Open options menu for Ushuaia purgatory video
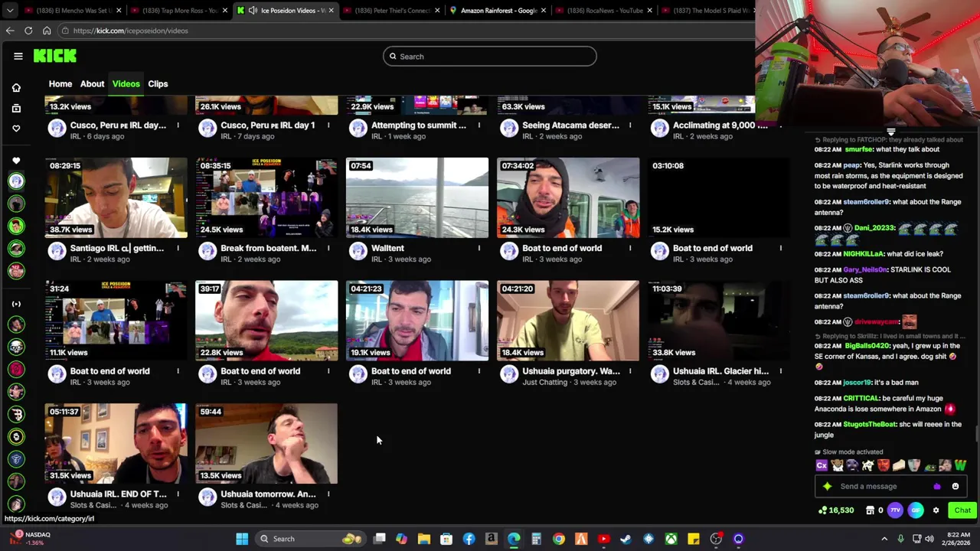The width and height of the screenshot is (980, 551). click(x=630, y=371)
